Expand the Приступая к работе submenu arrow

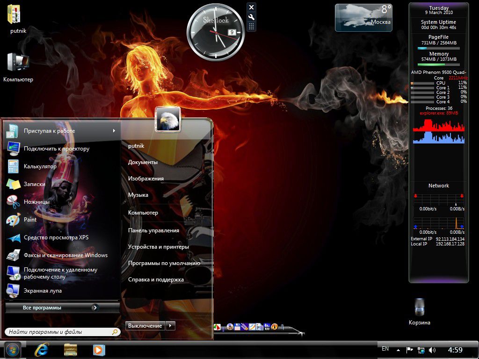114,131
